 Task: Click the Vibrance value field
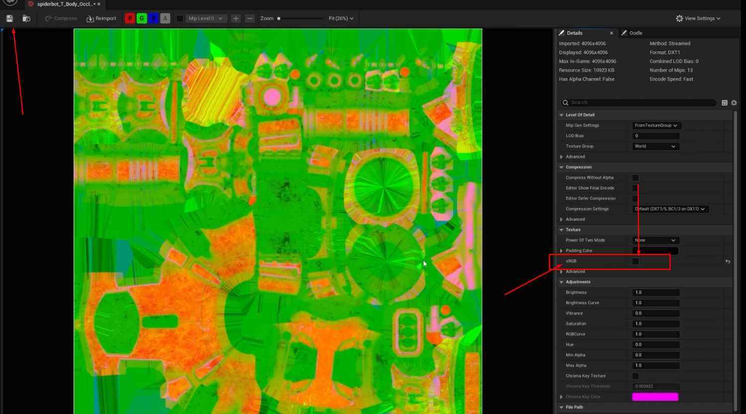656,313
